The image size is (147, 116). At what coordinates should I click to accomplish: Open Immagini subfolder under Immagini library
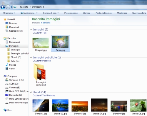point(14,50)
